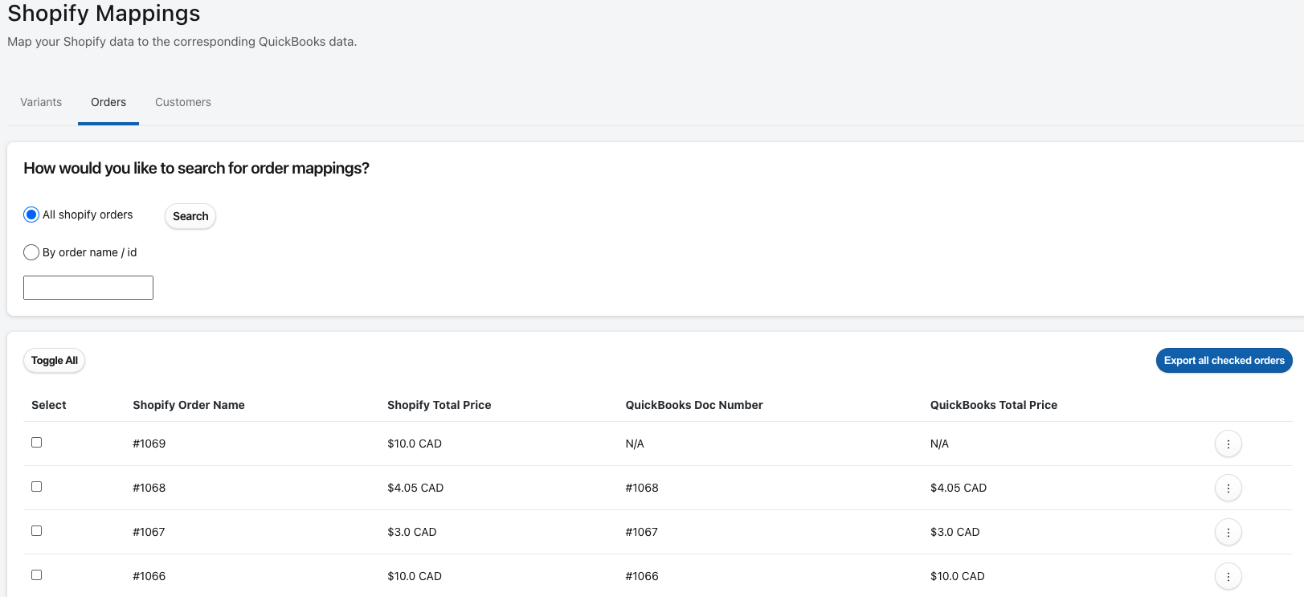Check the checkbox for order #1066
Viewport: 1304px width, 597px height.
coord(36,575)
